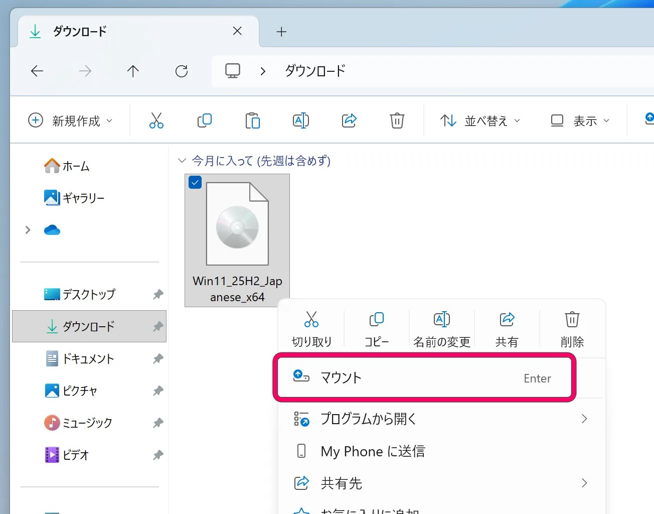Unpin デスクトップ using its pin icon
The width and height of the screenshot is (654, 514).
pos(158,295)
